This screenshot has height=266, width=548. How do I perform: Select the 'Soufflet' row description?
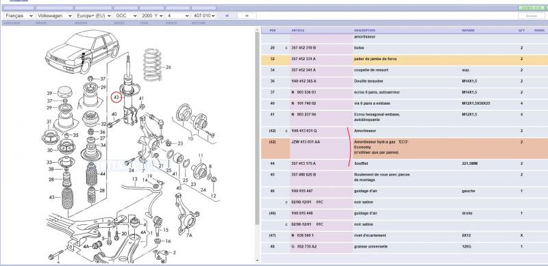point(361,163)
